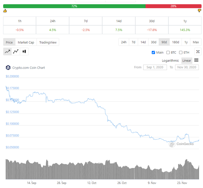Click the green 72% sentiment bar
This screenshot has width=203, height=188.
74,6
